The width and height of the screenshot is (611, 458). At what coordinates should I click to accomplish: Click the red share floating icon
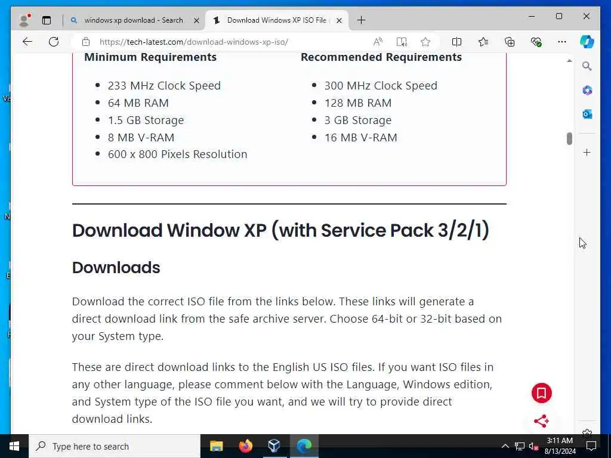pyautogui.click(x=541, y=421)
